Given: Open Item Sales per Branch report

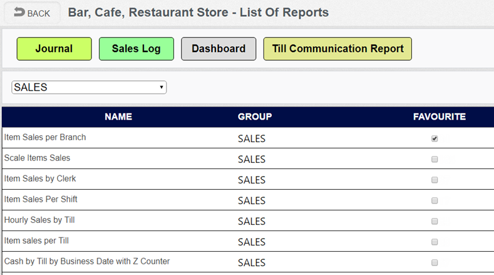Looking at the screenshot, I should click(x=45, y=137).
